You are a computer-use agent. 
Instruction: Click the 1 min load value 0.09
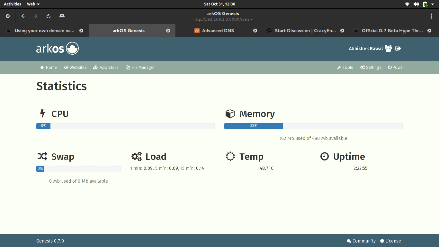[x=148, y=169]
